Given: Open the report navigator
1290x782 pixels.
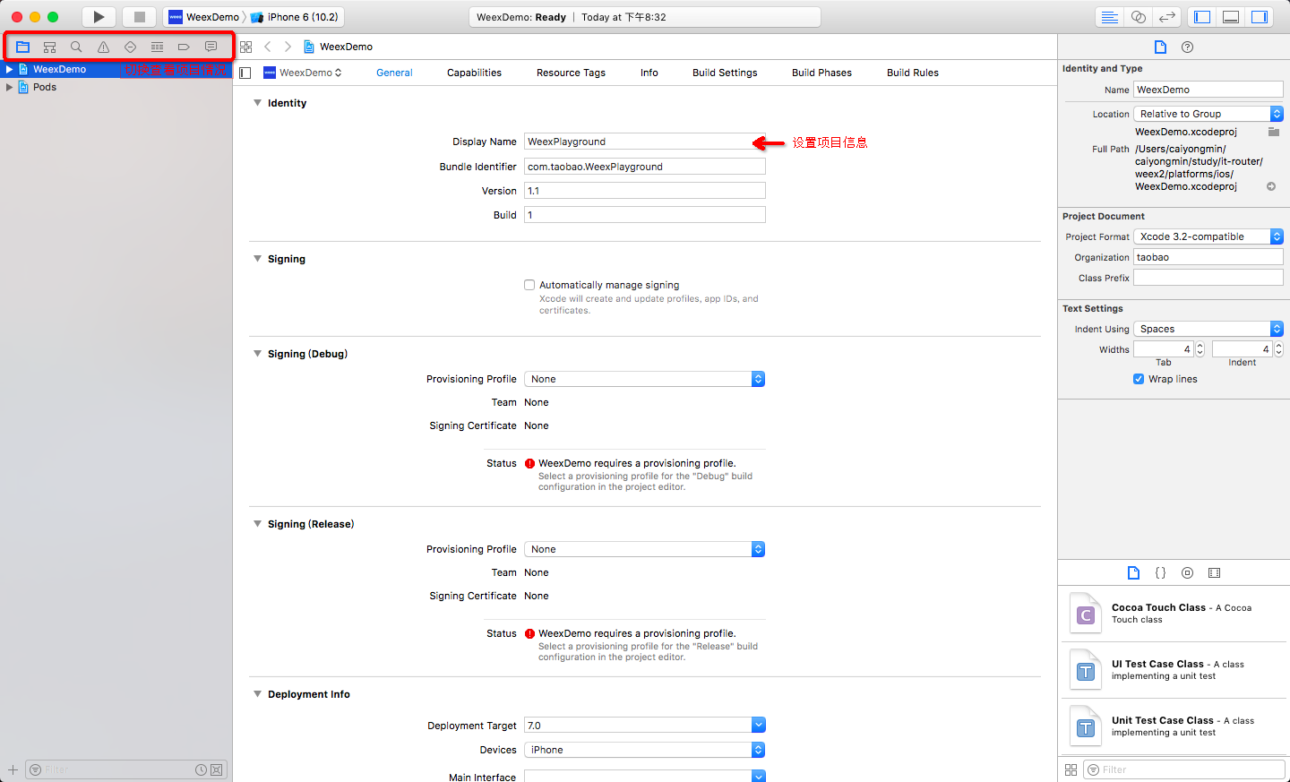Looking at the screenshot, I should coord(211,47).
